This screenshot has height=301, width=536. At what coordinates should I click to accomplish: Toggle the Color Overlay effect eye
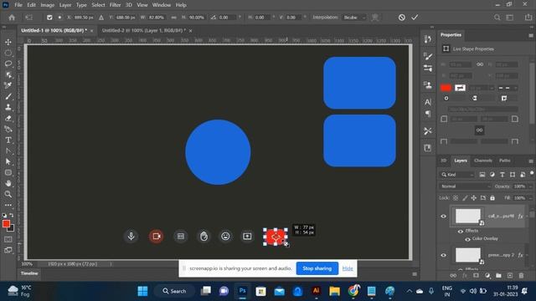467,239
